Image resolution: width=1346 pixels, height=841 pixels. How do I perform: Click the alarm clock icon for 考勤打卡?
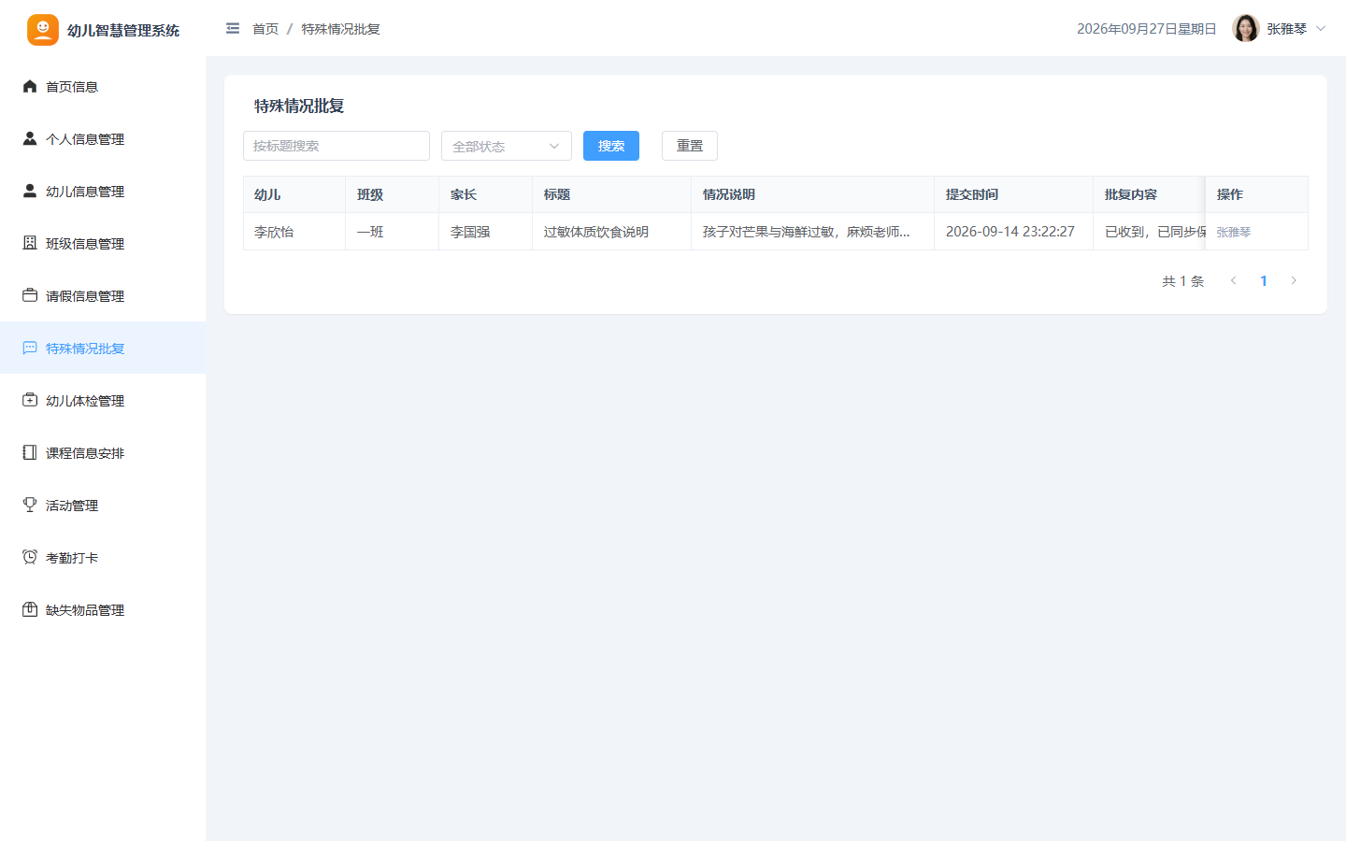pyautogui.click(x=30, y=557)
